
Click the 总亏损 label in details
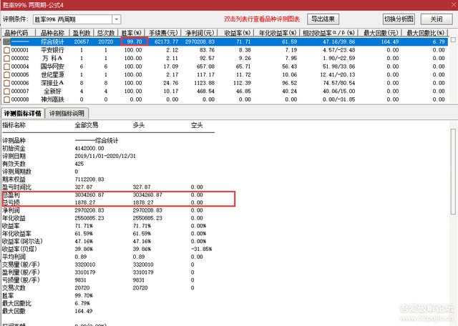coord(11,202)
